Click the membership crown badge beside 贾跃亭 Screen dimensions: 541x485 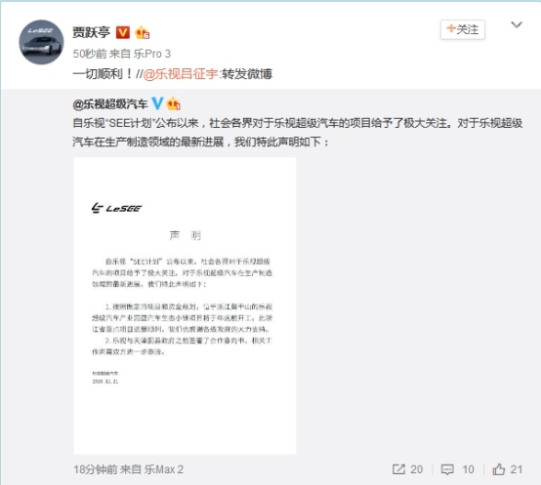click(x=143, y=33)
